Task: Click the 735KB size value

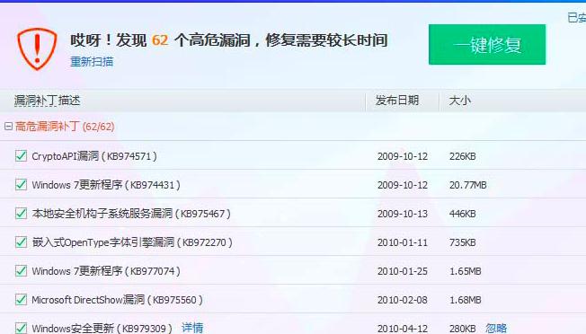Action: point(462,242)
